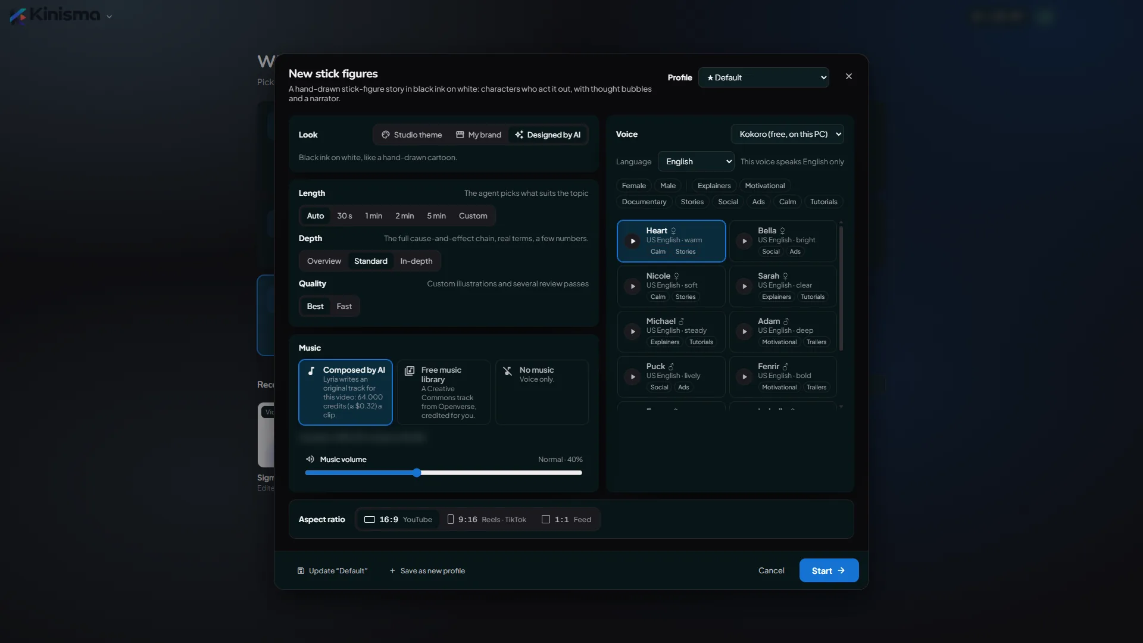Click Cancel
Image resolution: width=1143 pixels, height=643 pixels.
pyautogui.click(x=772, y=570)
